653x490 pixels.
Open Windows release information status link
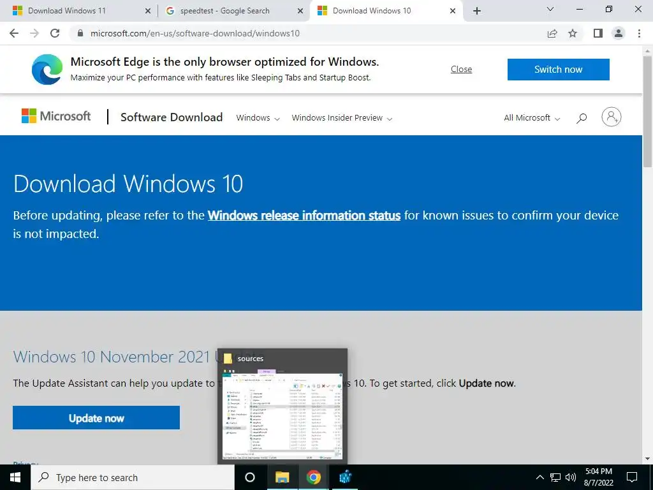point(304,216)
